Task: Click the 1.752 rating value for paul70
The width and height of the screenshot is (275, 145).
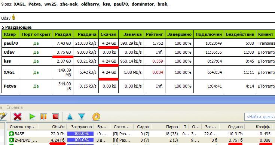Action: coord(158,43)
